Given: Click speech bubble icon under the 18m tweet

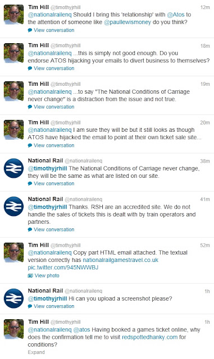Looking at the screenshot, I should (x=30, y=68).
